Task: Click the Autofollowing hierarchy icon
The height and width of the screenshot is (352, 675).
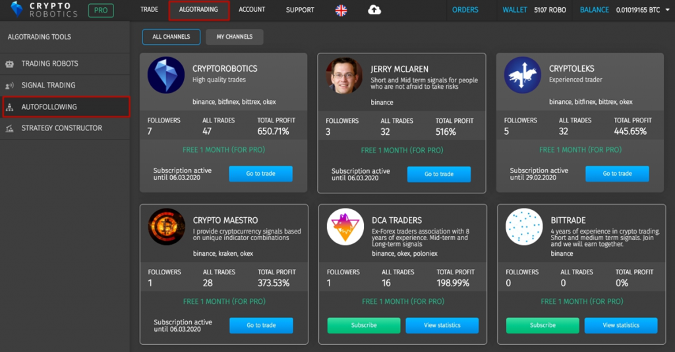Action: tap(9, 107)
